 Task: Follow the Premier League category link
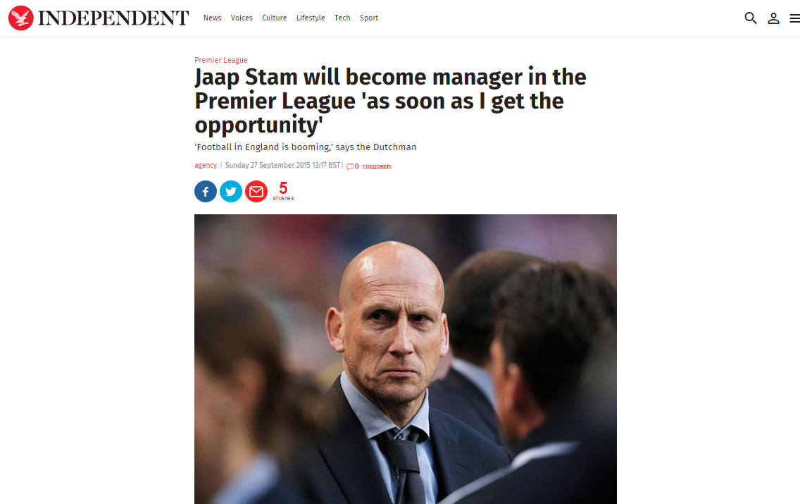[x=221, y=60]
